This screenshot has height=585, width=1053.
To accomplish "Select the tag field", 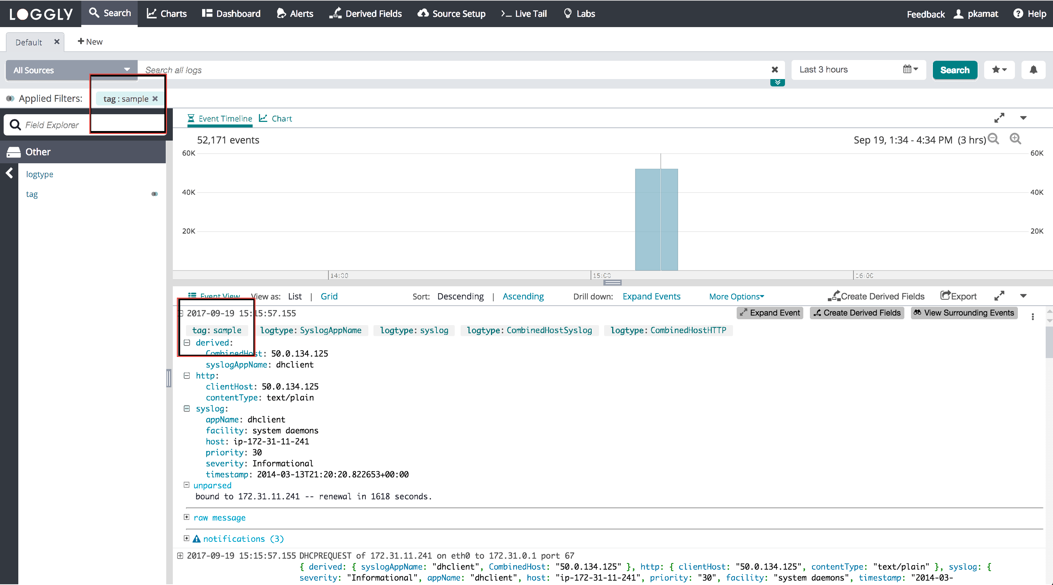I will pyautogui.click(x=32, y=194).
